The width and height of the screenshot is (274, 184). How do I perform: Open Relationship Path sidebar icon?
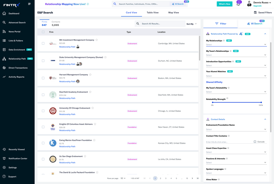click(4, 59)
